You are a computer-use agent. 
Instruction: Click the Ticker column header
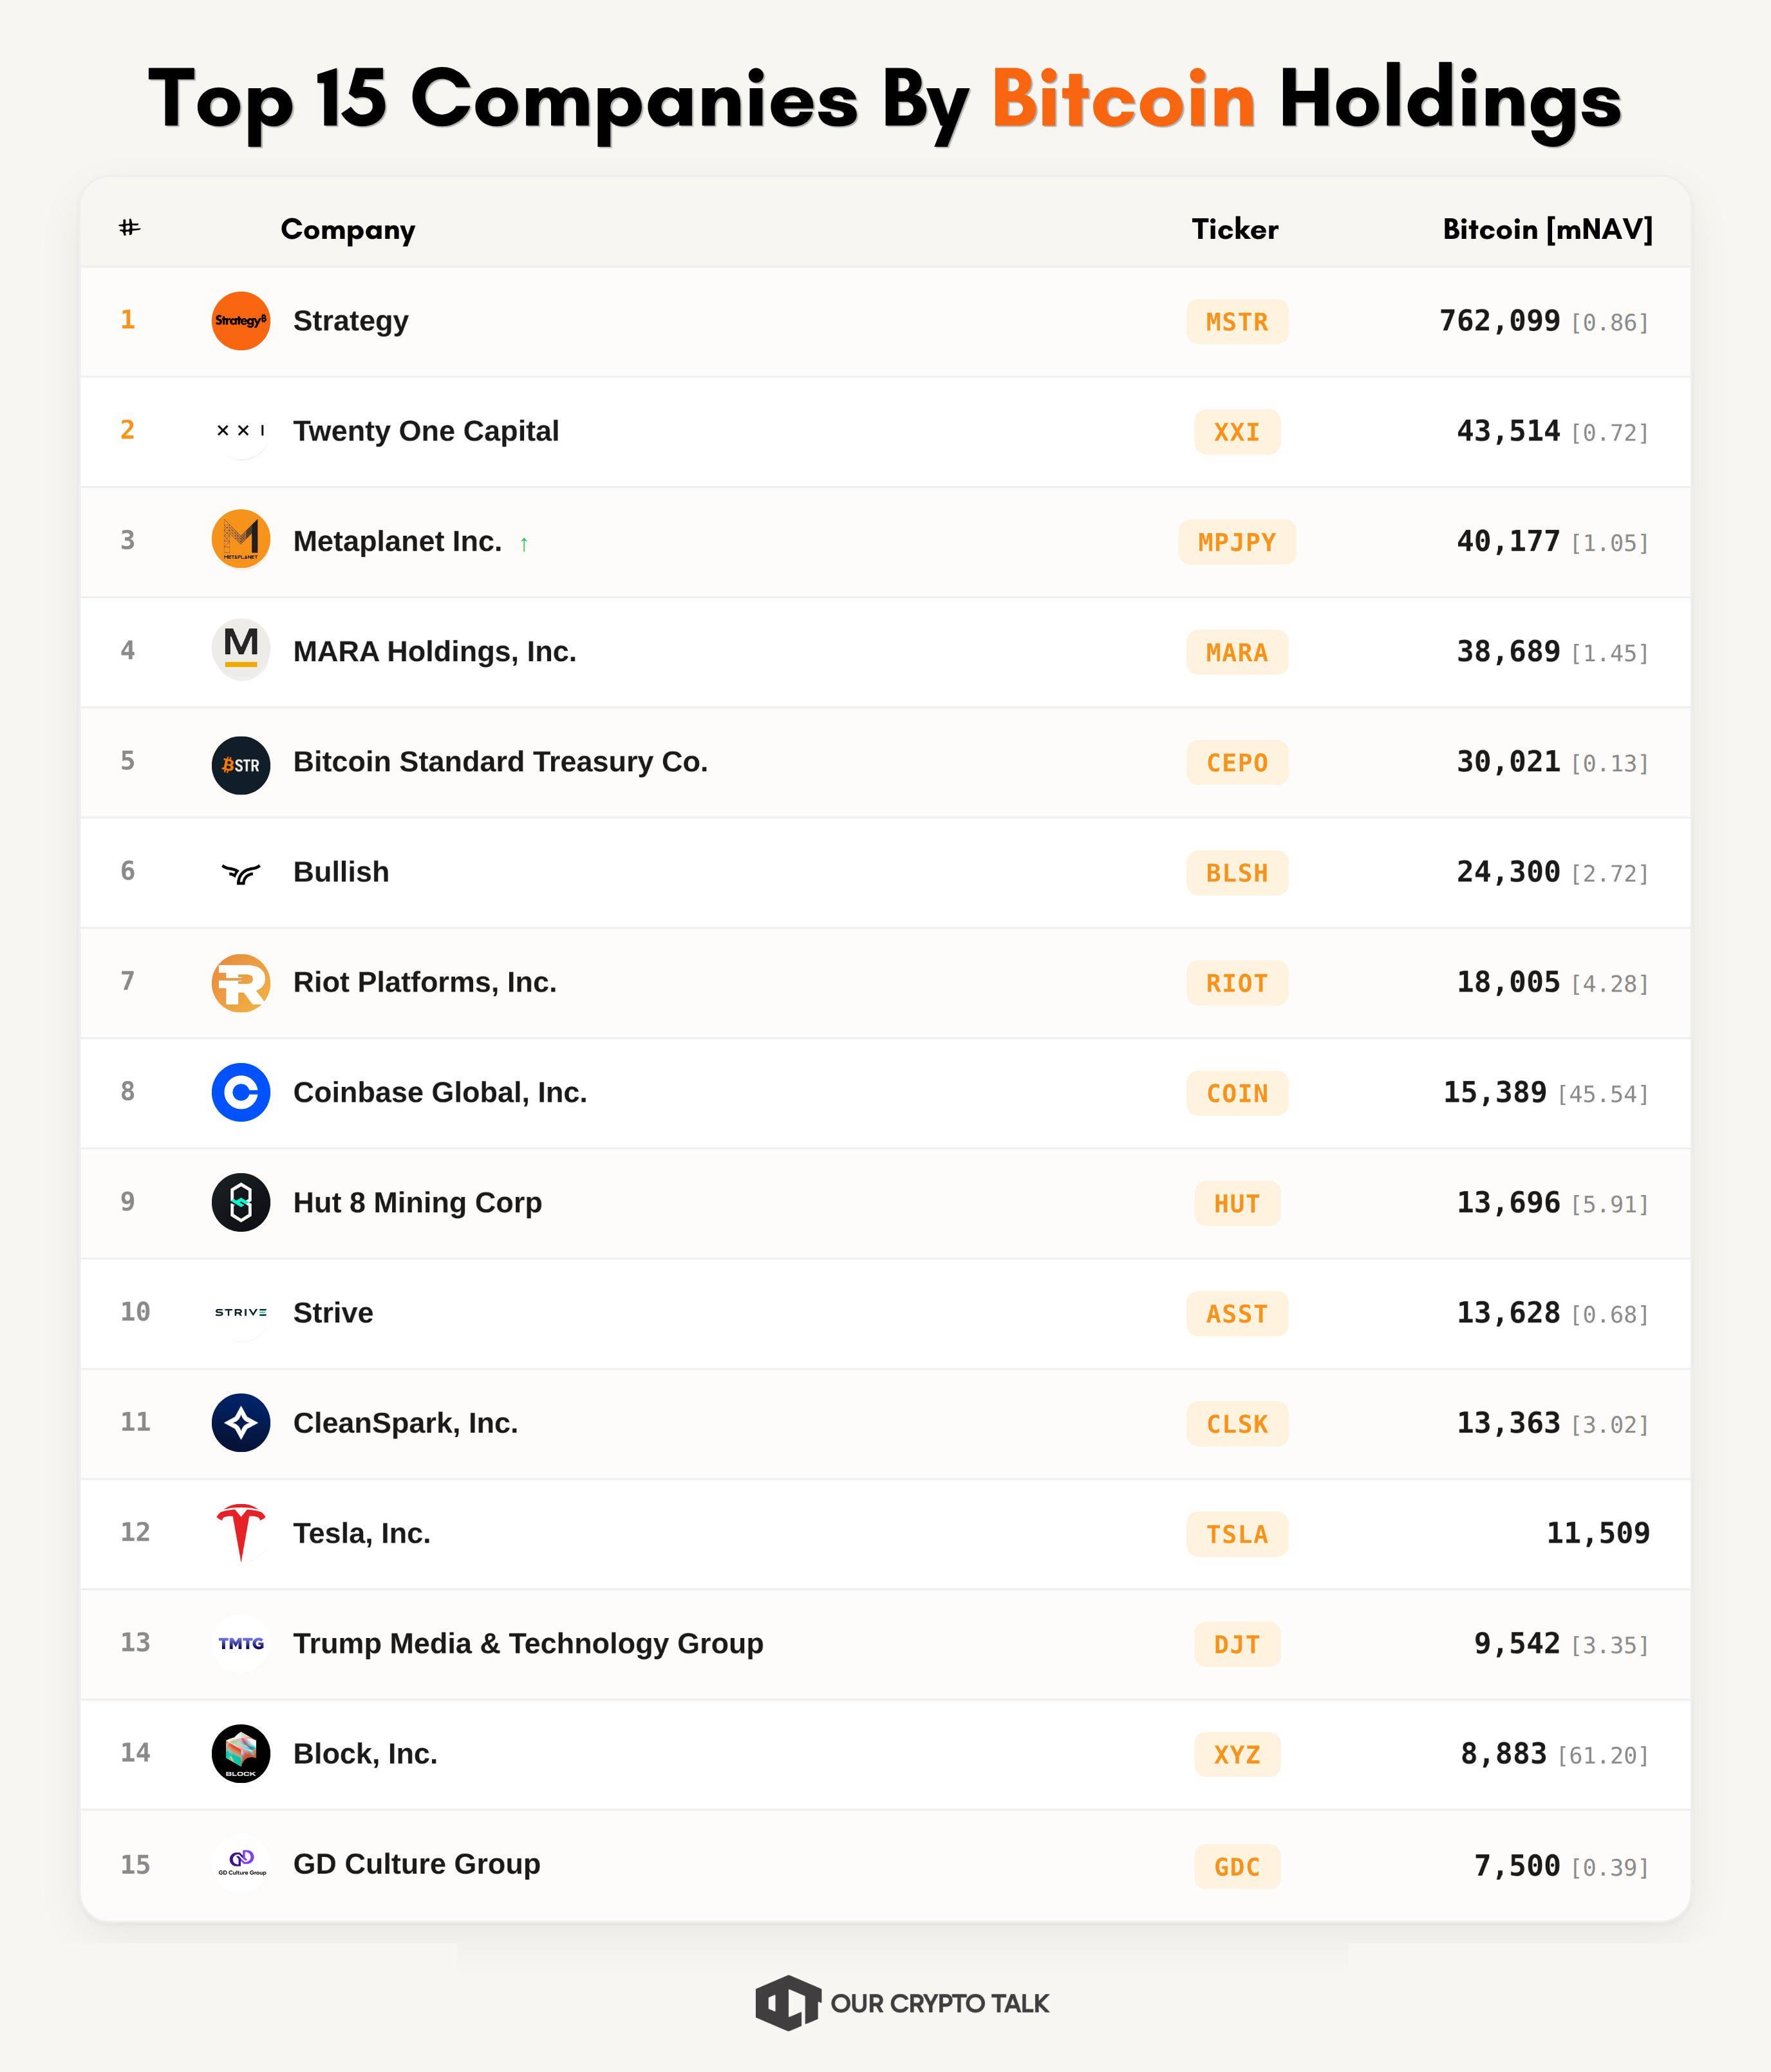(x=1235, y=229)
